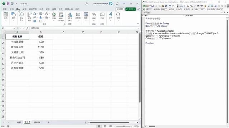Select the 巧克力奶茶 cell
The height and width of the screenshot is (128, 229).
17,63
